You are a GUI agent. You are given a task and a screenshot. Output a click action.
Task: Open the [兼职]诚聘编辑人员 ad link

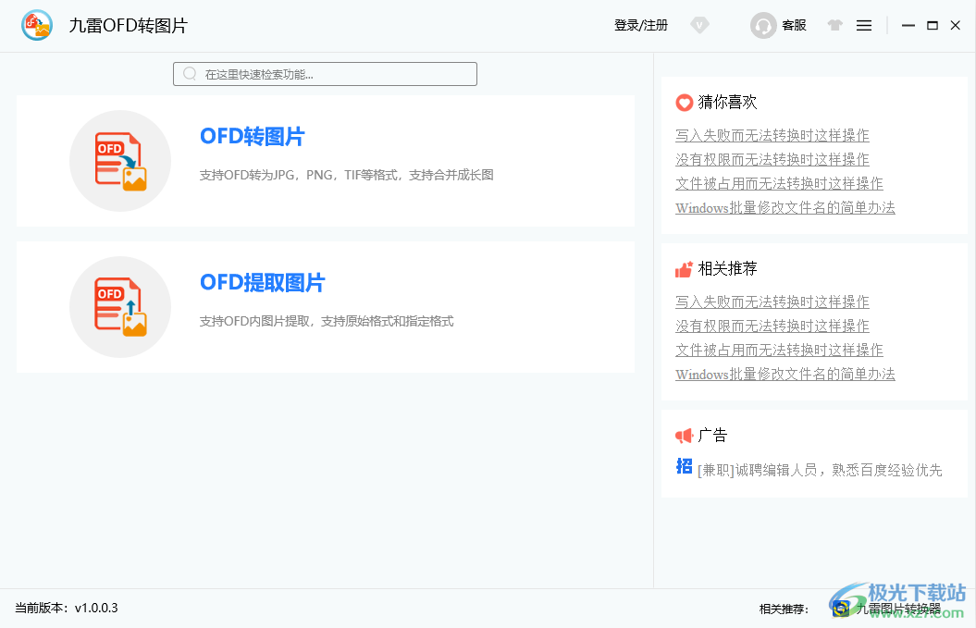820,470
